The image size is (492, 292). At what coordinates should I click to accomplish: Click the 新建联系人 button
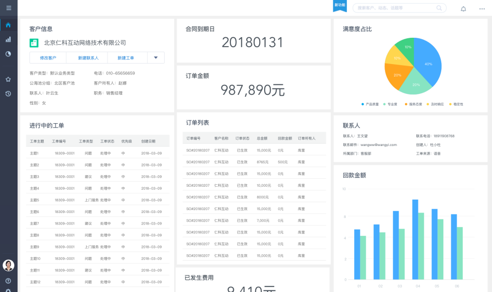click(88, 58)
